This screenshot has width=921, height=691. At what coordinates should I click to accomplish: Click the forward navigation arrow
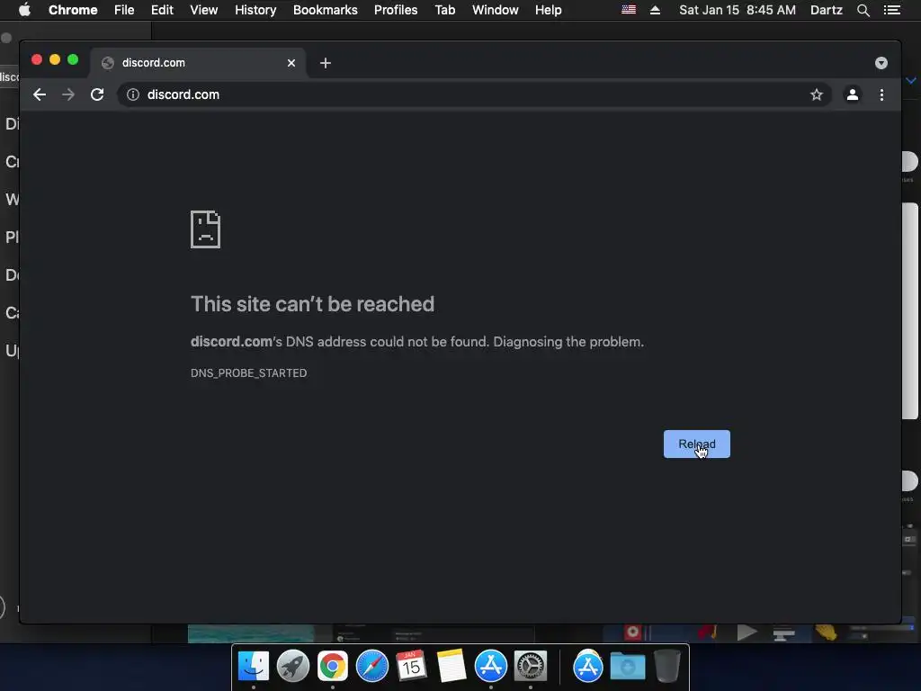click(x=68, y=94)
